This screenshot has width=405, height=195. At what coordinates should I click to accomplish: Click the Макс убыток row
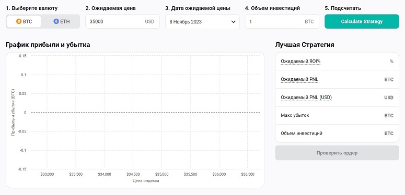[337, 115]
